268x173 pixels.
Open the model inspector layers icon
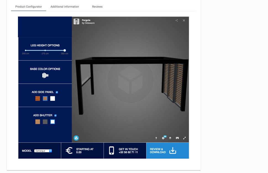[x=170, y=138]
